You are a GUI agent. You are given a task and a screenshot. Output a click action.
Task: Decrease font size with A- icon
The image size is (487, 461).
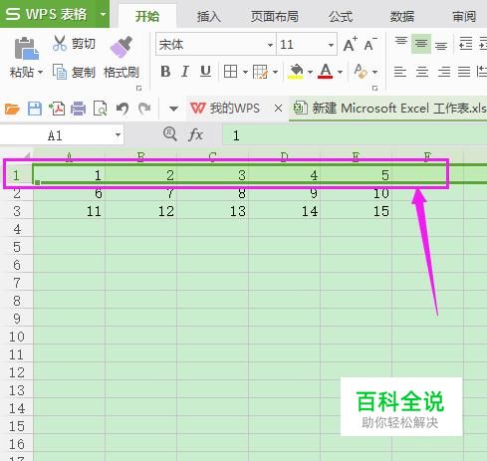370,44
